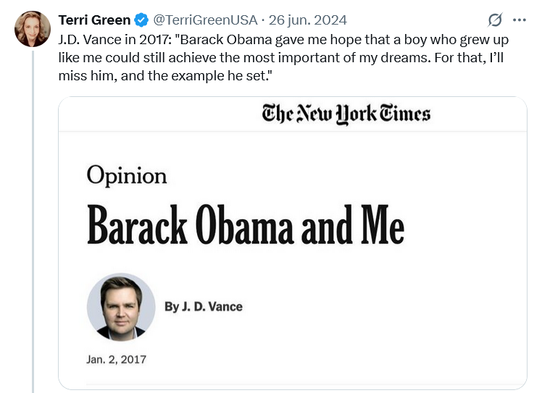542x393 pixels.
Task: Click the vertical thread line below avatar
Action: point(33,217)
